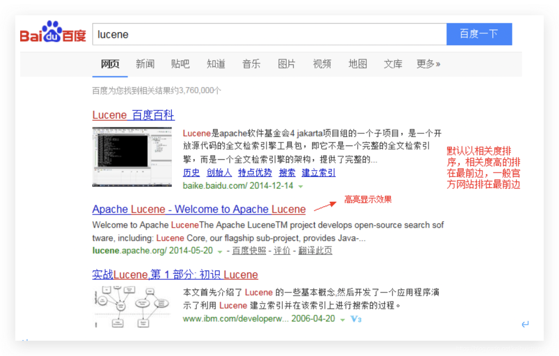Open the 实战Lucene,第 1 部分 result link
The image size is (559, 356).
click(x=175, y=275)
